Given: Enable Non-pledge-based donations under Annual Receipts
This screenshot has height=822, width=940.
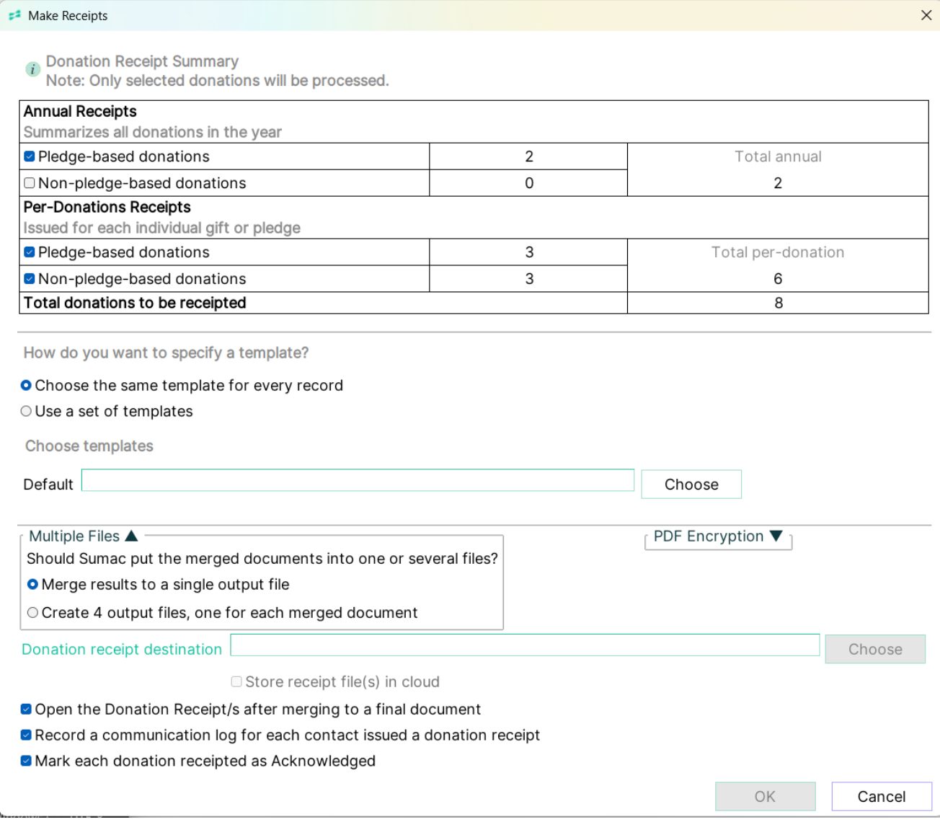Looking at the screenshot, I should 30,183.
